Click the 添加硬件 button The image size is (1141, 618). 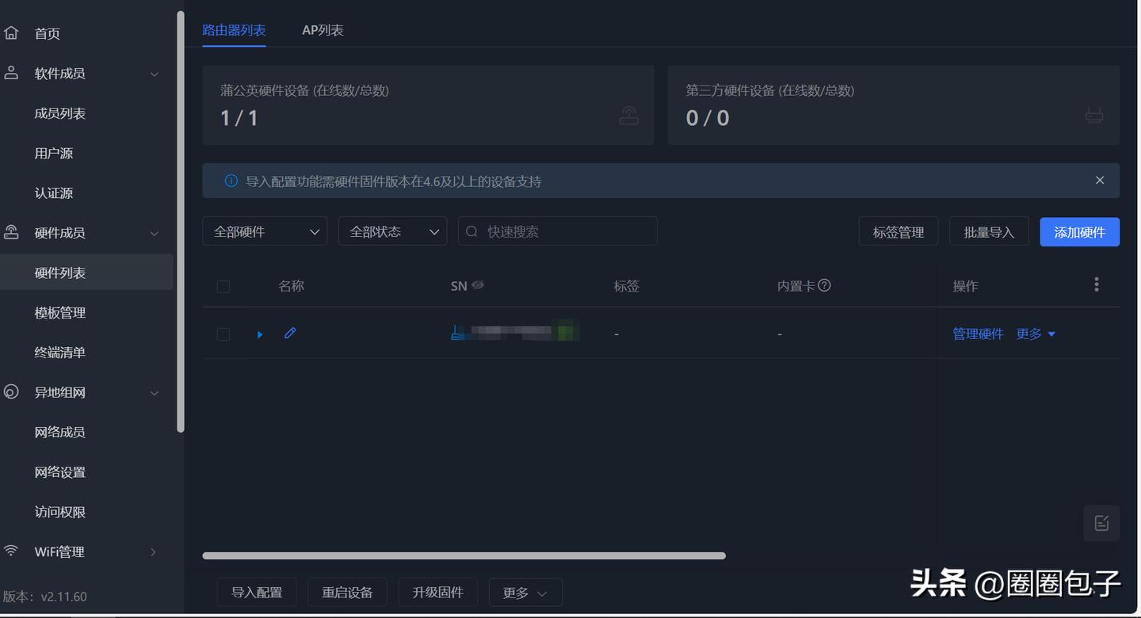pos(1079,231)
